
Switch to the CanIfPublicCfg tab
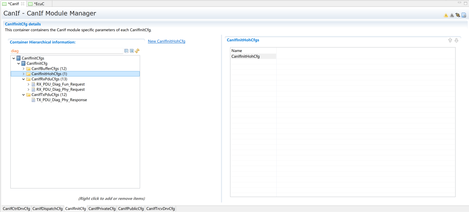point(131,209)
